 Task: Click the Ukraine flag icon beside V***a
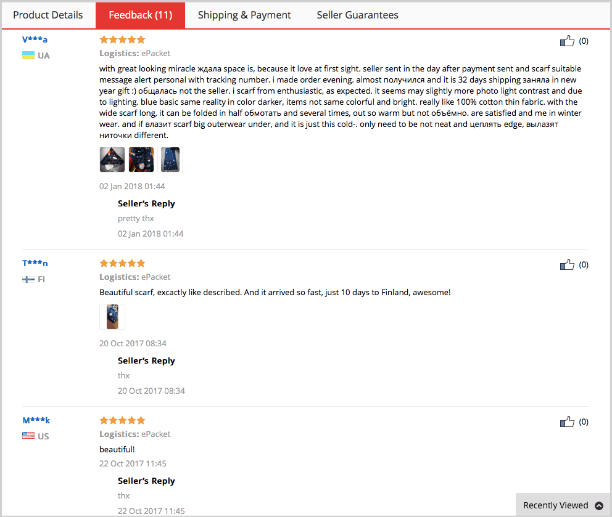coord(27,55)
